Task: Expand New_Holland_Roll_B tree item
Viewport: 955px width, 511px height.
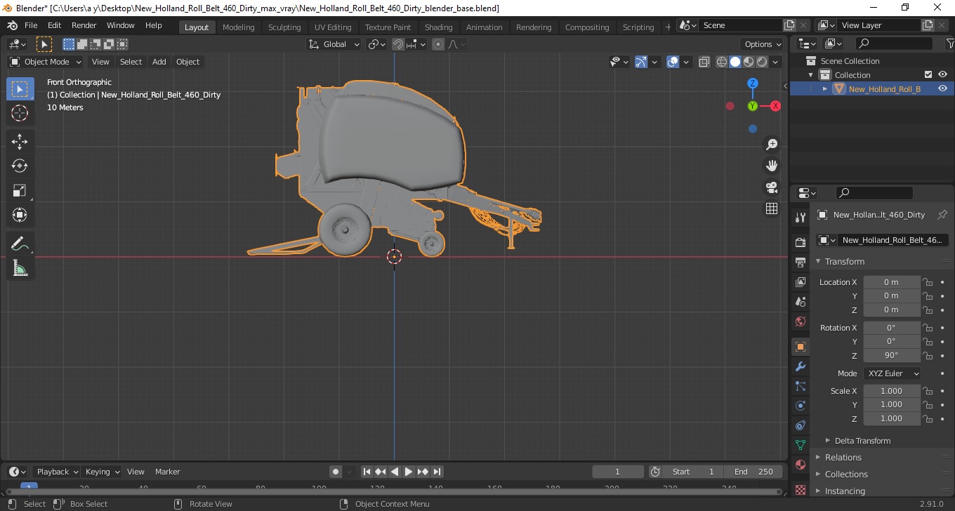Action: click(825, 89)
